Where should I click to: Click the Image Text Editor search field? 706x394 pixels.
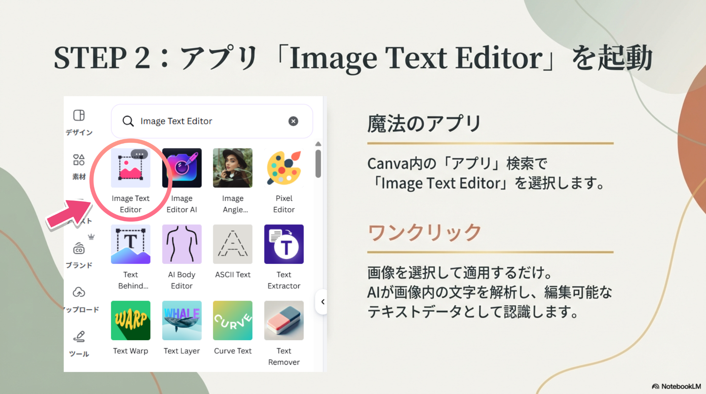coord(208,121)
